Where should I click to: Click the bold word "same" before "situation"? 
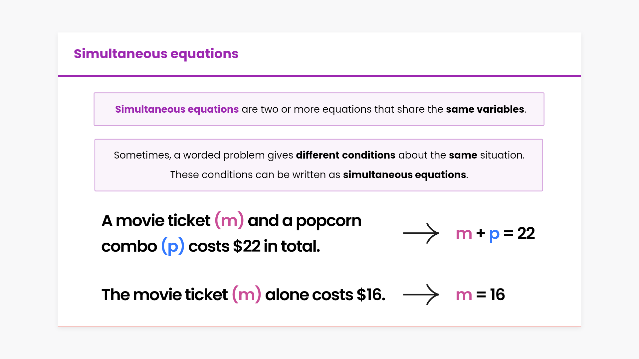click(463, 155)
